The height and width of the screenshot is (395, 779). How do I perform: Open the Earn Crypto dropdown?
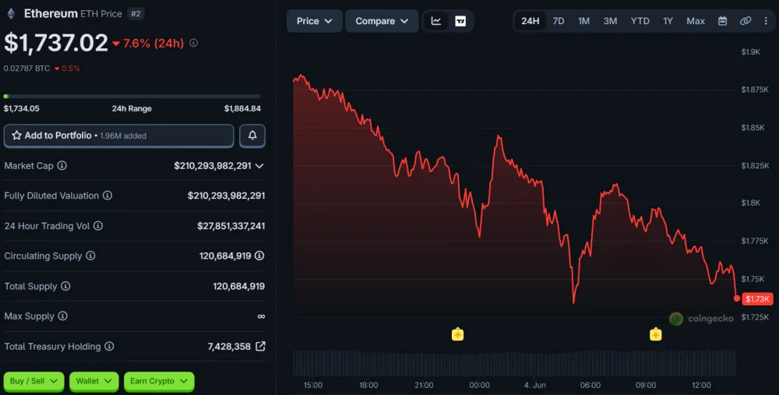point(159,381)
